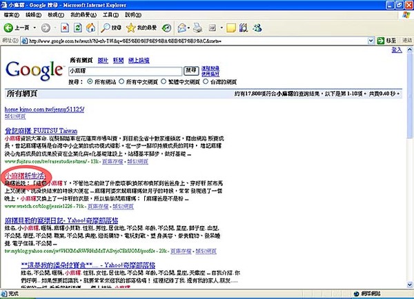Screen dimensions: 414x299
Task: Click the page icon in address bar
Action: coord(25,41)
